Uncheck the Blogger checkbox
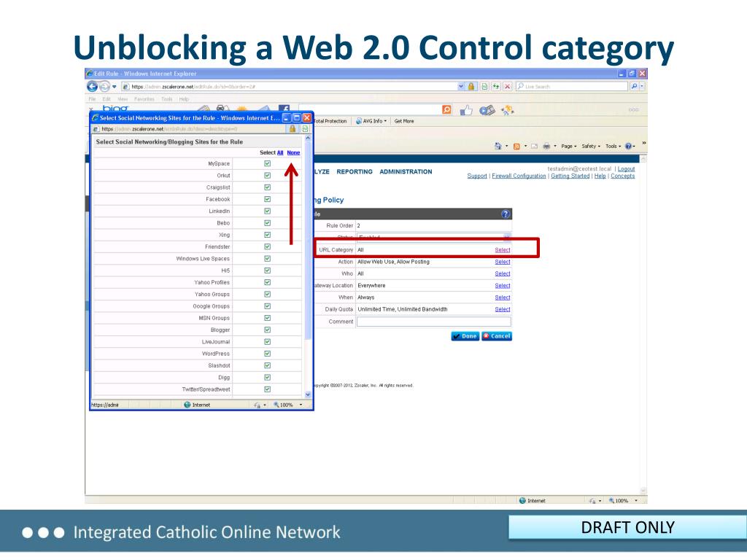Screen dimensions: 747x560 [x=267, y=330]
